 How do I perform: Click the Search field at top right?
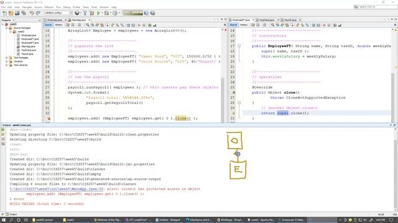[376, 7]
